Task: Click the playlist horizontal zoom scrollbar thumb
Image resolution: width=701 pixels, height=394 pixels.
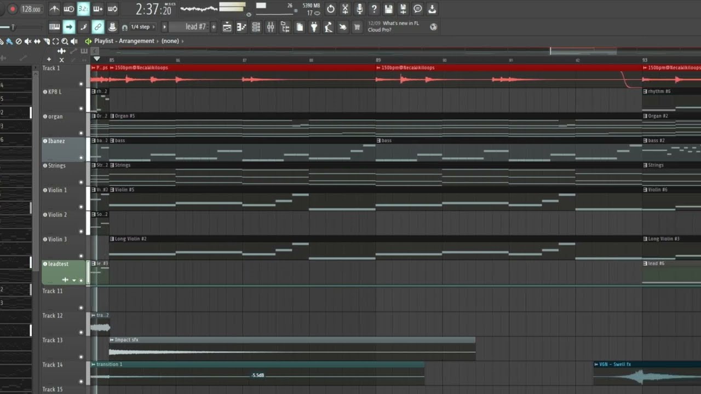Action: [x=583, y=51]
